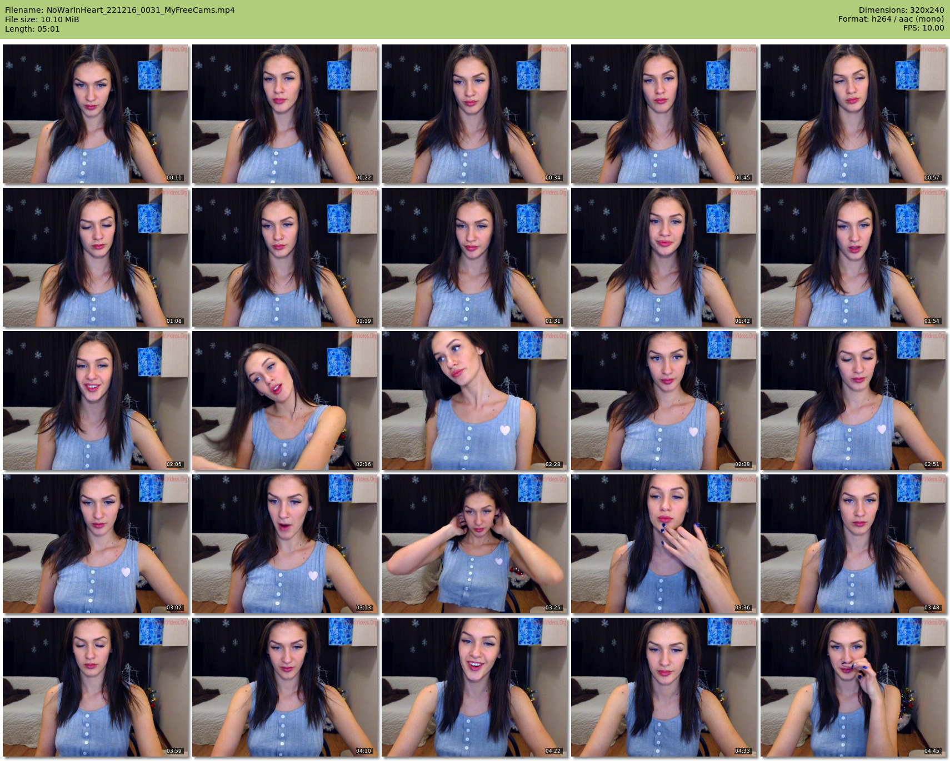Viewport: 950px width, 761px height.
Task: Pick the thumbnail marked 01:31
Action: click(x=474, y=257)
